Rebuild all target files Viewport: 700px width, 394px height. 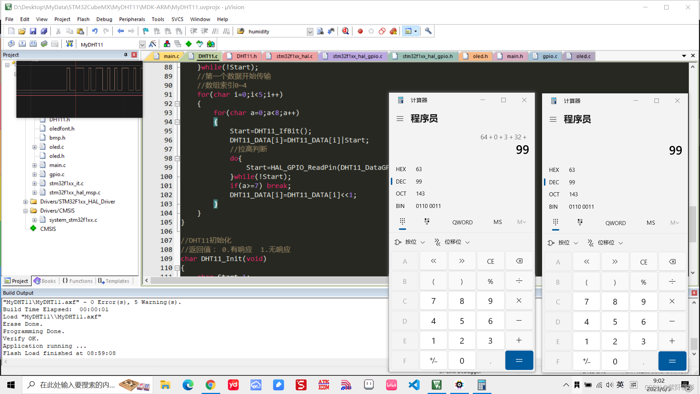pos(33,44)
